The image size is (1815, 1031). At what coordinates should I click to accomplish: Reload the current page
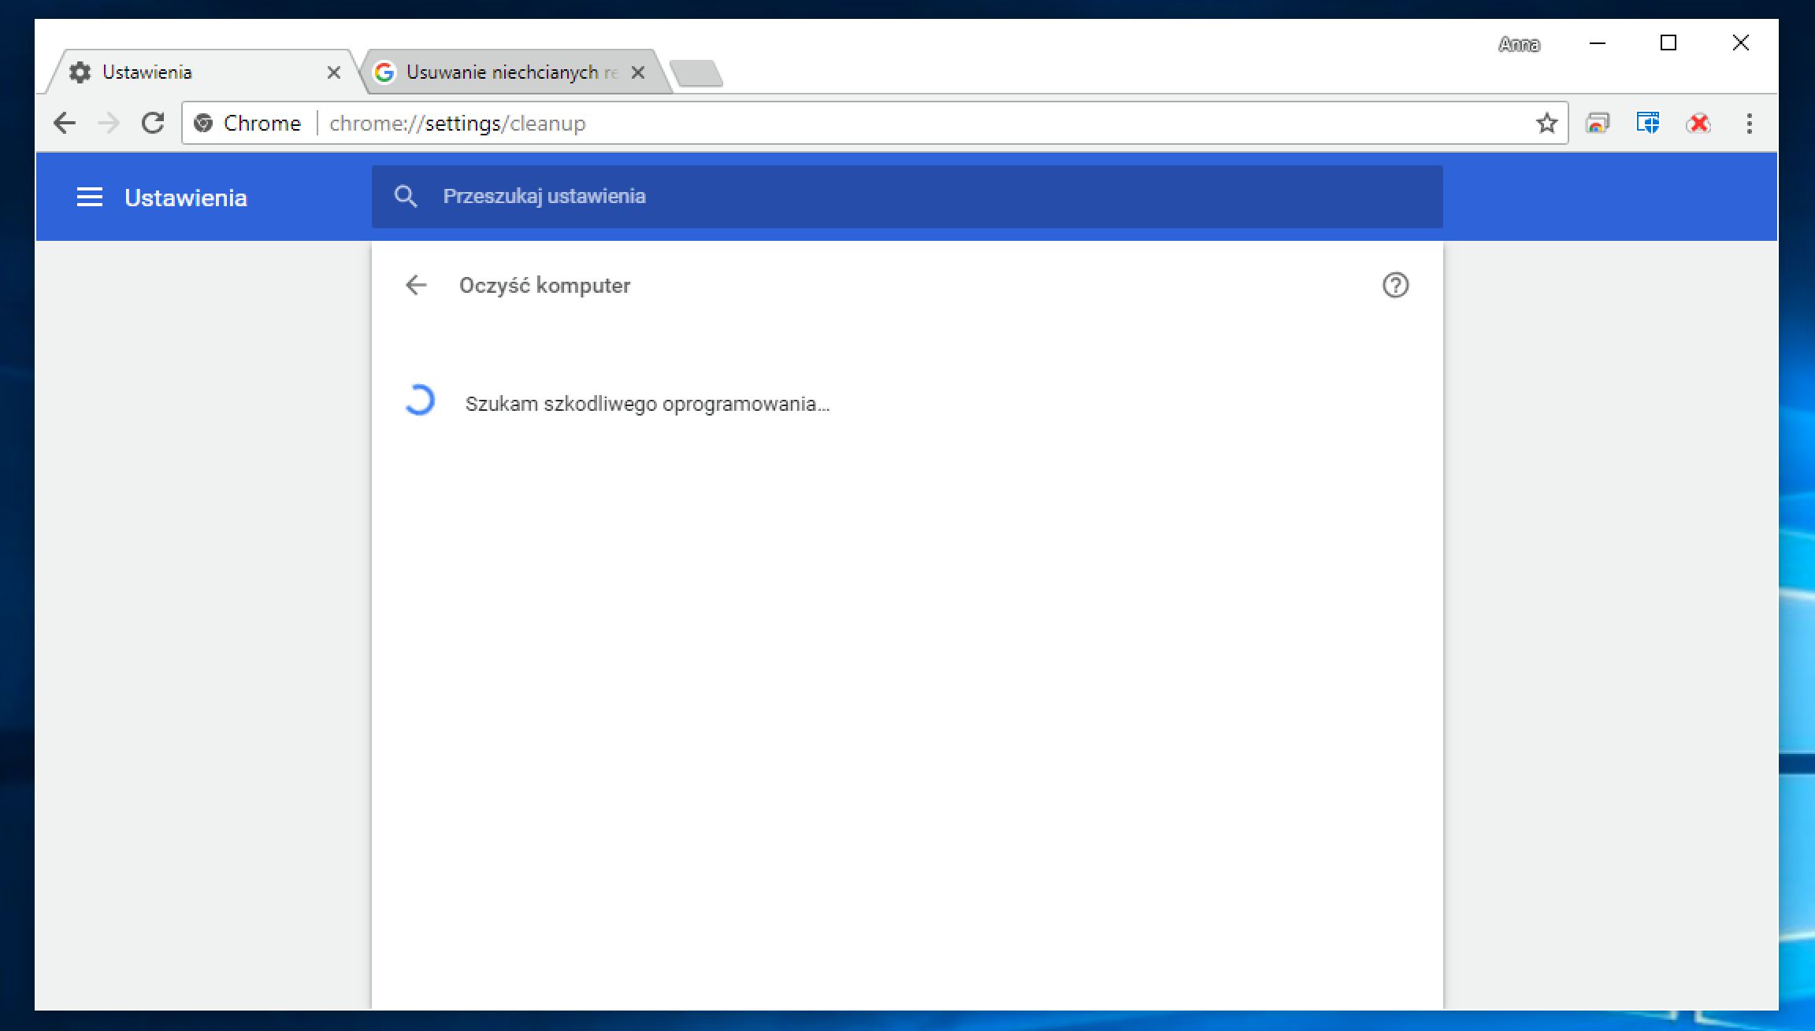click(153, 123)
